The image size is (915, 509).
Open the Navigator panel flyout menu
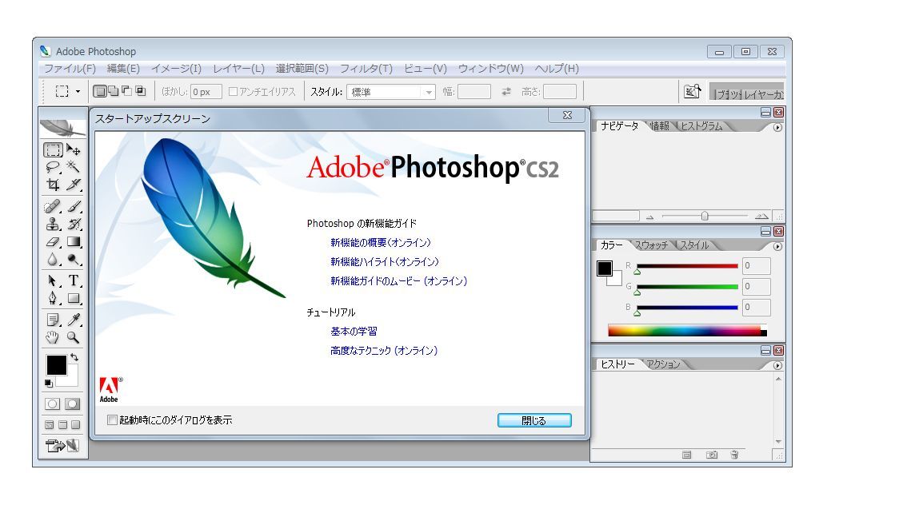pyautogui.click(x=777, y=127)
